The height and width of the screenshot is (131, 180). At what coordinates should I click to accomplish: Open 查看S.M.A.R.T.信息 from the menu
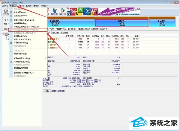pos(28,39)
